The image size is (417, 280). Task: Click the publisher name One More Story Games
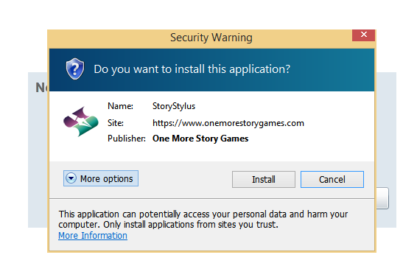(200, 139)
